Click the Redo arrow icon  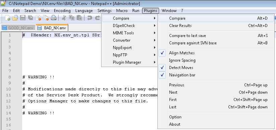point(97,18)
